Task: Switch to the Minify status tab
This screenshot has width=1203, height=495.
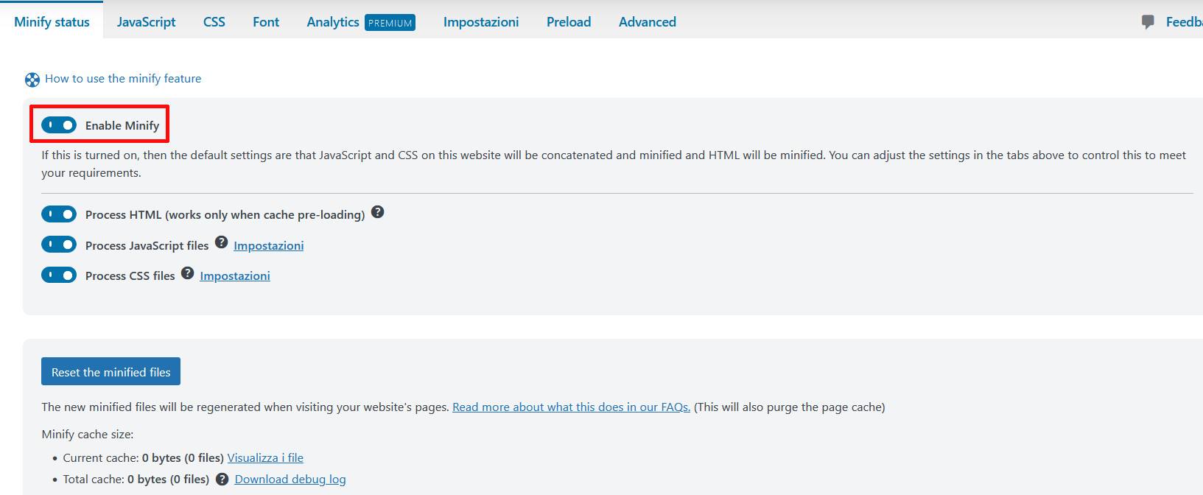Action: (x=52, y=22)
